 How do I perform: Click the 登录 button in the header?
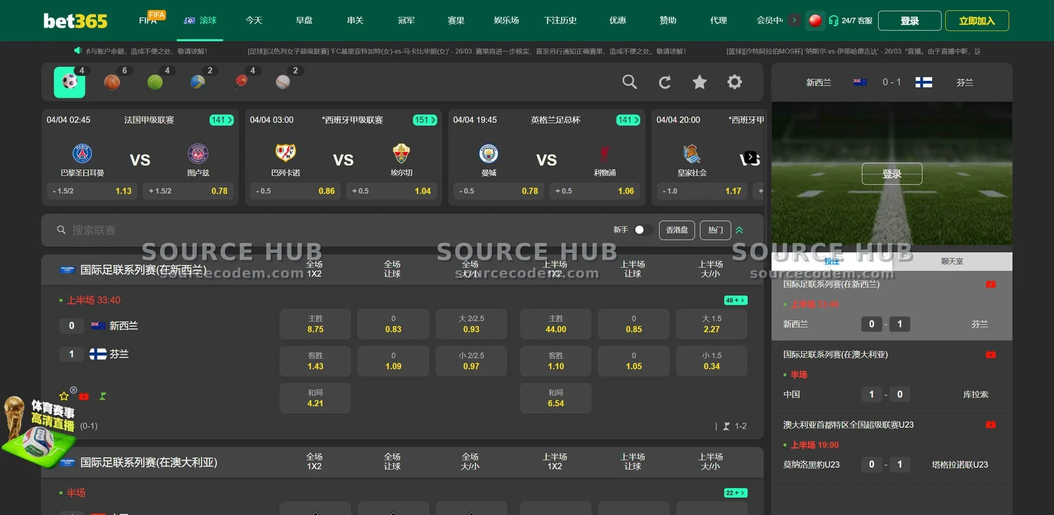tap(909, 21)
